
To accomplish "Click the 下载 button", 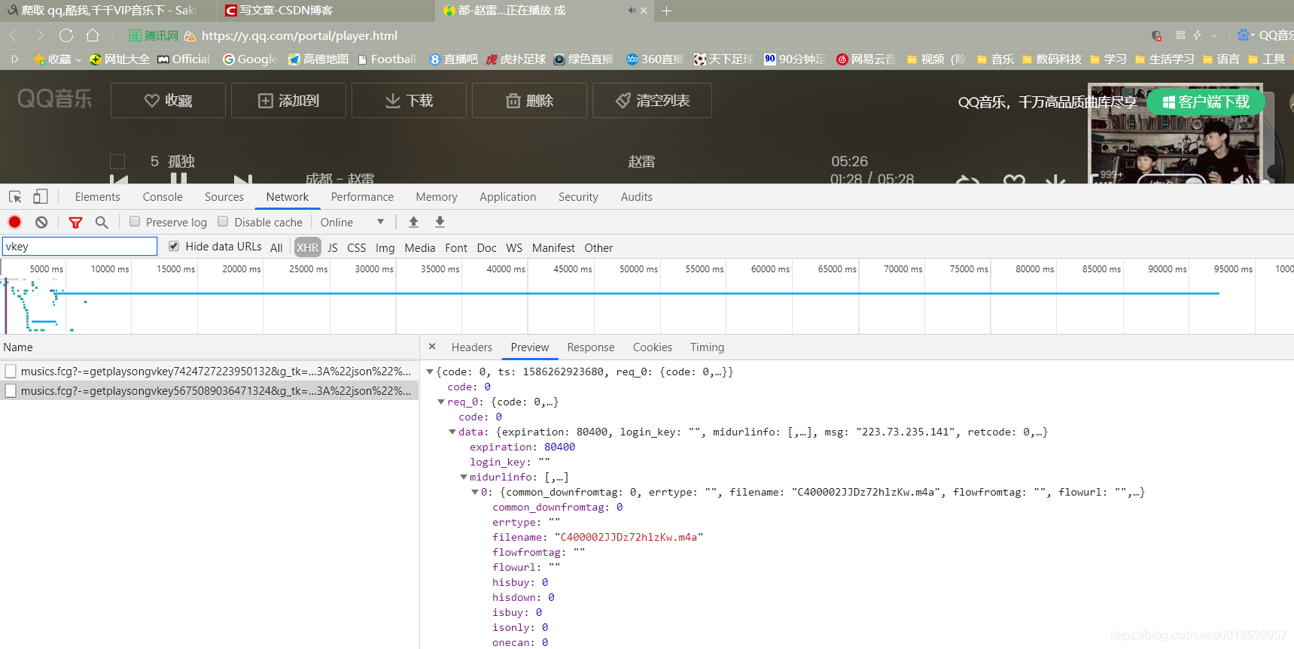I will 409,100.
